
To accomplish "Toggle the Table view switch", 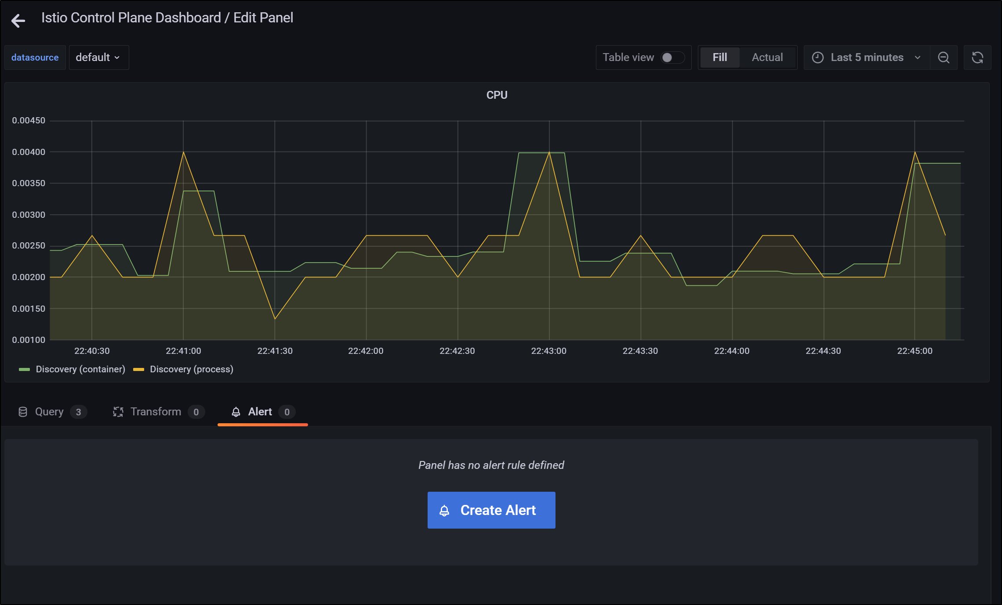I will coord(673,58).
